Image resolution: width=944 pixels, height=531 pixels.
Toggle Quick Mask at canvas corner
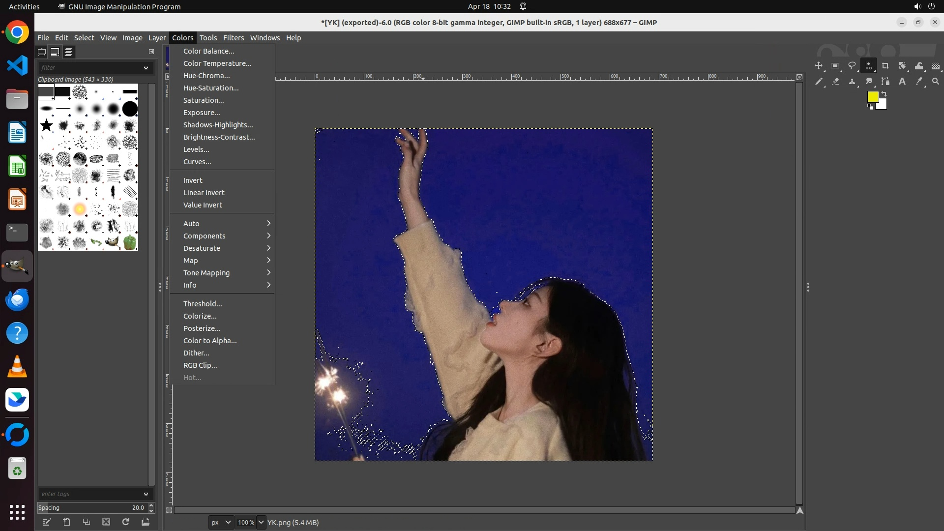tap(169, 510)
